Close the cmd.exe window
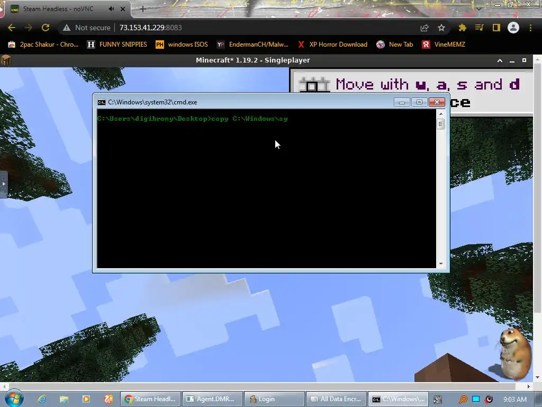The image size is (542, 407). (437, 102)
